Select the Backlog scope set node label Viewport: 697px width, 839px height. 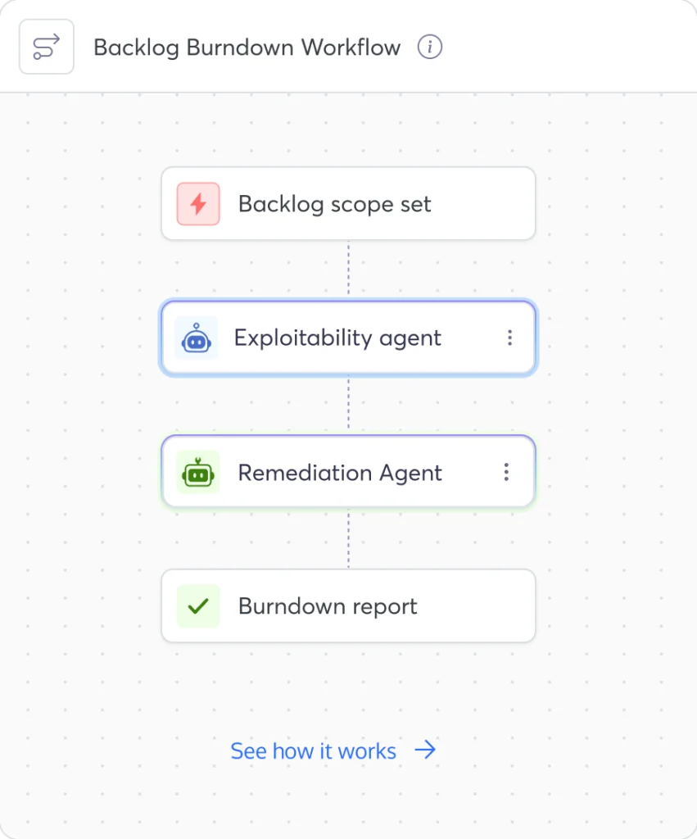(x=334, y=204)
